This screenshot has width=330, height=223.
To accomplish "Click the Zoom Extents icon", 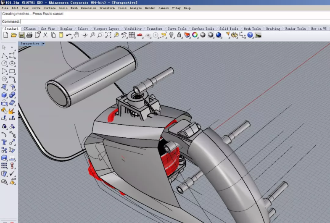I will coord(108,35).
